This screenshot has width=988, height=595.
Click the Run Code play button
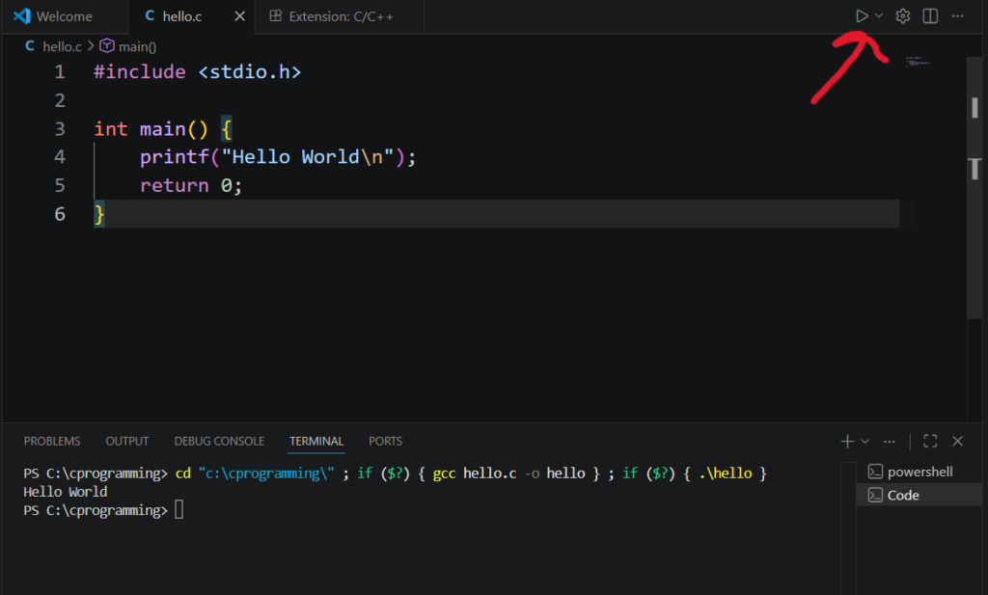tap(862, 16)
